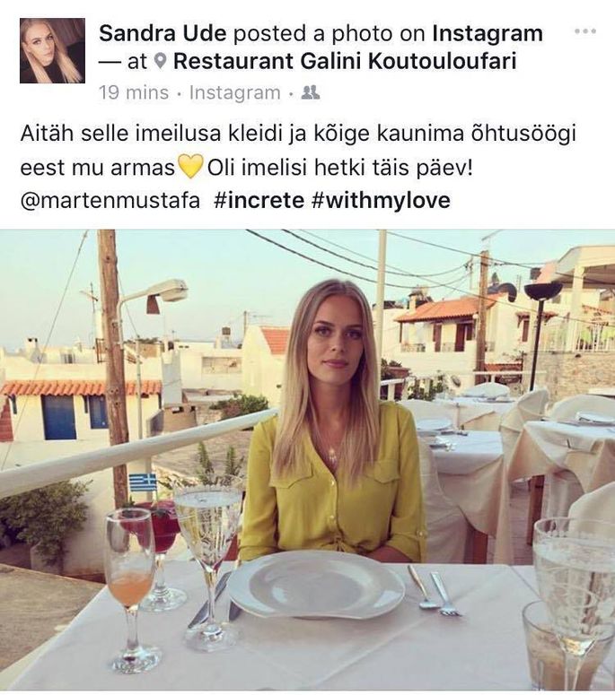Click the fork and spoon in photo
The width and height of the screenshot is (615, 695).
click(434, 590)
